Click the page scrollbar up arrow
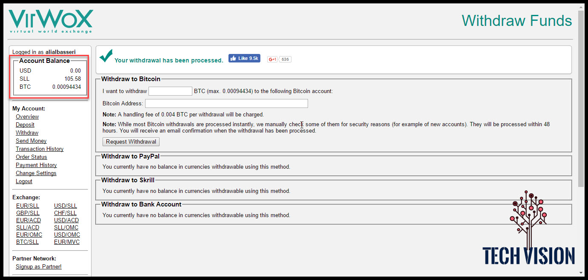Viewport: 588px width, 280px height. click(581, 8)
